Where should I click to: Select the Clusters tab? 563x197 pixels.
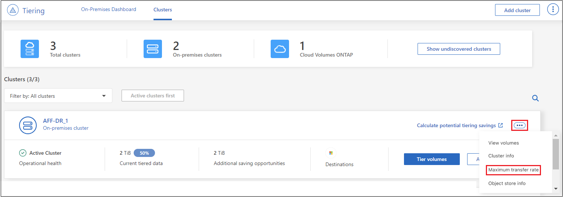pos(163,10)
